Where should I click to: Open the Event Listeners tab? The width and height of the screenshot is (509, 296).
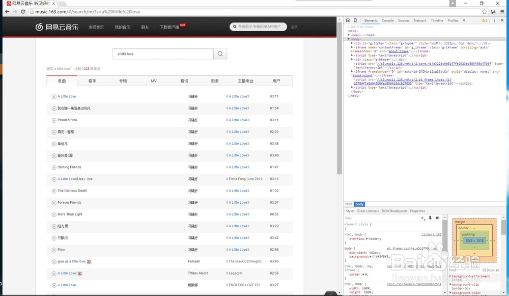point(368,211)
